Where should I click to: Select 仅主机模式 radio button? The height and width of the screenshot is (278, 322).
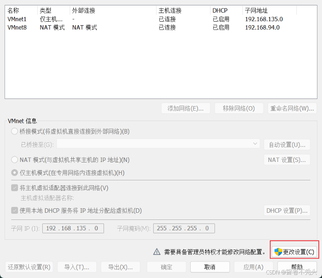click(14, 173)
